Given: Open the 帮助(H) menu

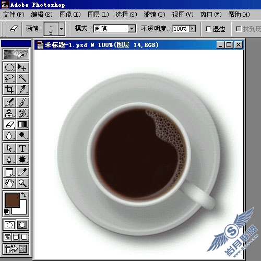Looking at the screenshot, I should pyautogui.click(x=239, y=15).
